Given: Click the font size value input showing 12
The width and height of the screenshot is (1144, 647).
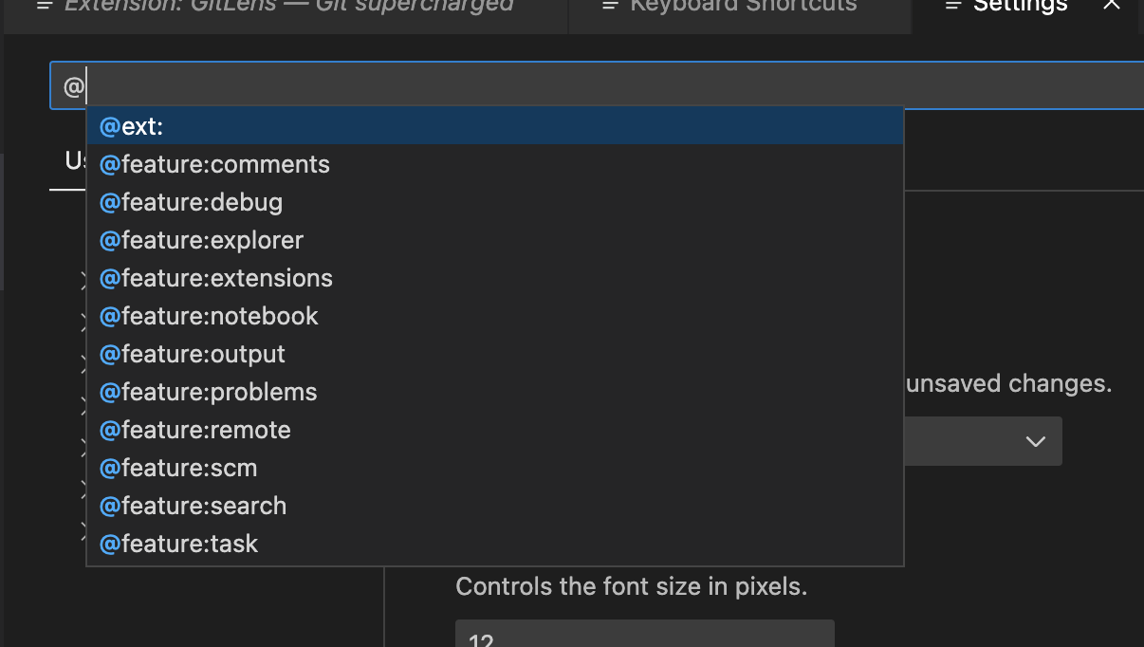Looking at the screenshot, I should pos(645,636).
